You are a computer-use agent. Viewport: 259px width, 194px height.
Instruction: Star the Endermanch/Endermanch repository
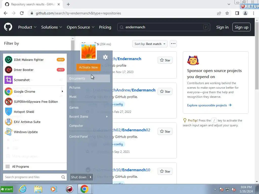click(165, 60)
